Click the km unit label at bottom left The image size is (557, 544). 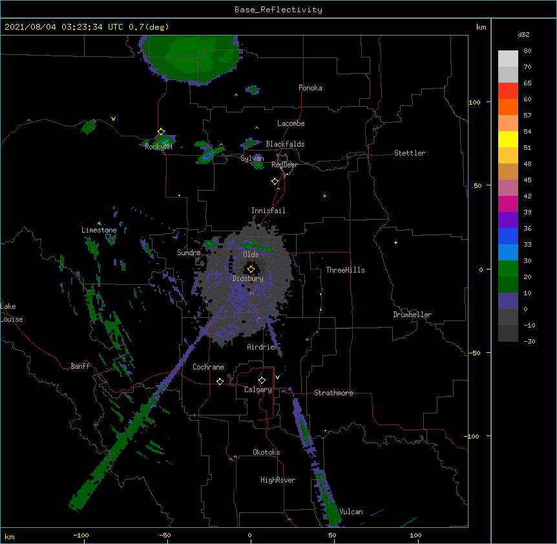(x=10, y=536)
